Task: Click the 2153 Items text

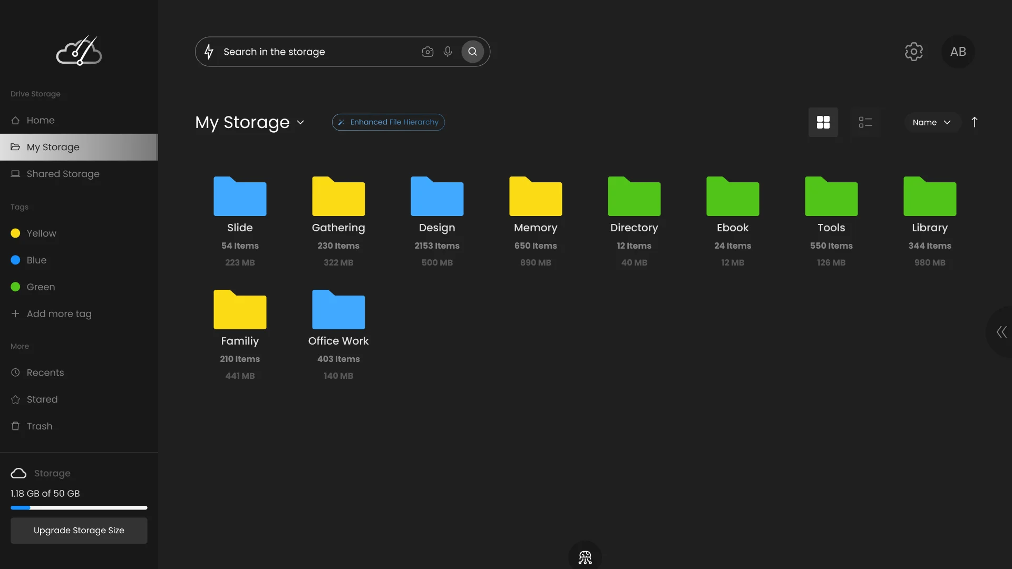Action: pos(437,246)
